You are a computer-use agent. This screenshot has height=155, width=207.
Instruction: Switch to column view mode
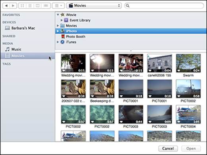pos(38,6)
